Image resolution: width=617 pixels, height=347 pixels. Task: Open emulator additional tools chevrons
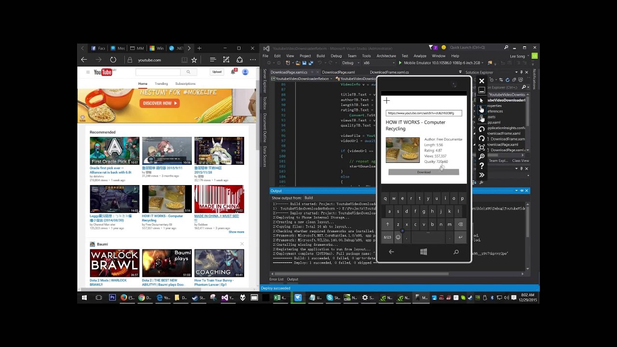pos(482,175)
